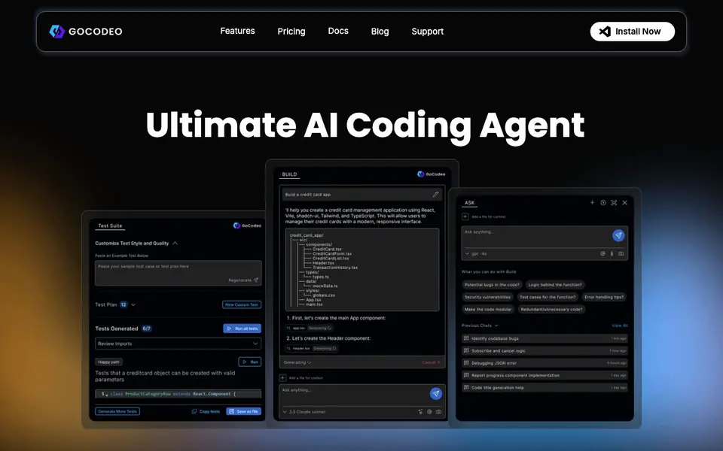Select 'Redundant/unnecessary code?' suggestion chip
The height and width of the screenshot is (451, 723).
[x=551, y=309]
